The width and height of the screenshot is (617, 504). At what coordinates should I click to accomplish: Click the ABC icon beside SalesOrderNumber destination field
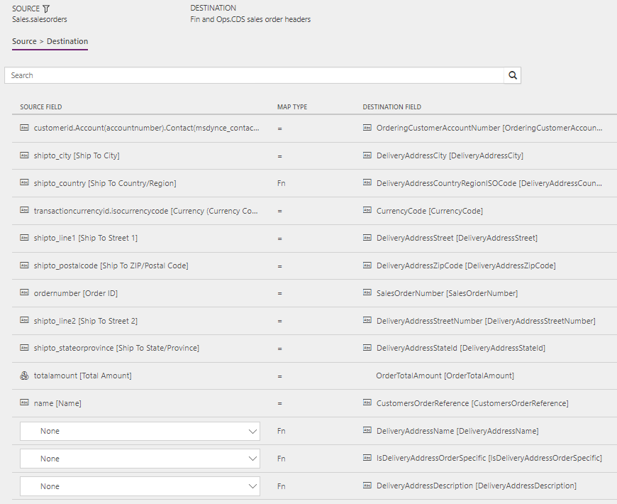tap(367, 293)
